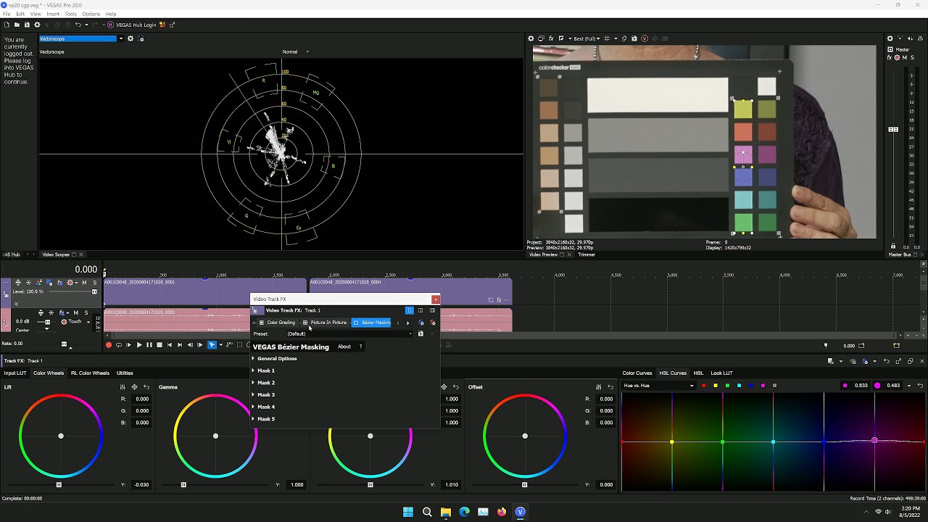Image resolution: width=928 pixels, height=522 pixels.
Task: Click the File Explorer icon in the taskbar
Action: (x=446, y=512)
